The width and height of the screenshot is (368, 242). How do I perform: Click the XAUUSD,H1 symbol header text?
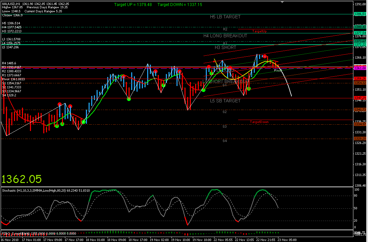pos(11,4)
